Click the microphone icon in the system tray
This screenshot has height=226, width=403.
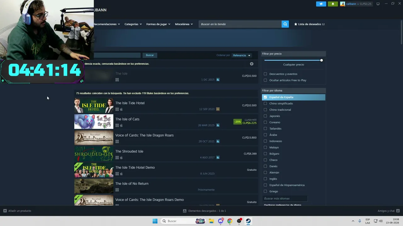click(x=360, y=221)
